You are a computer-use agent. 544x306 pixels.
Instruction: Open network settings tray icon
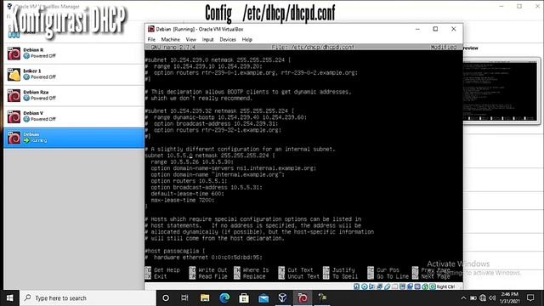pos(483,298)
